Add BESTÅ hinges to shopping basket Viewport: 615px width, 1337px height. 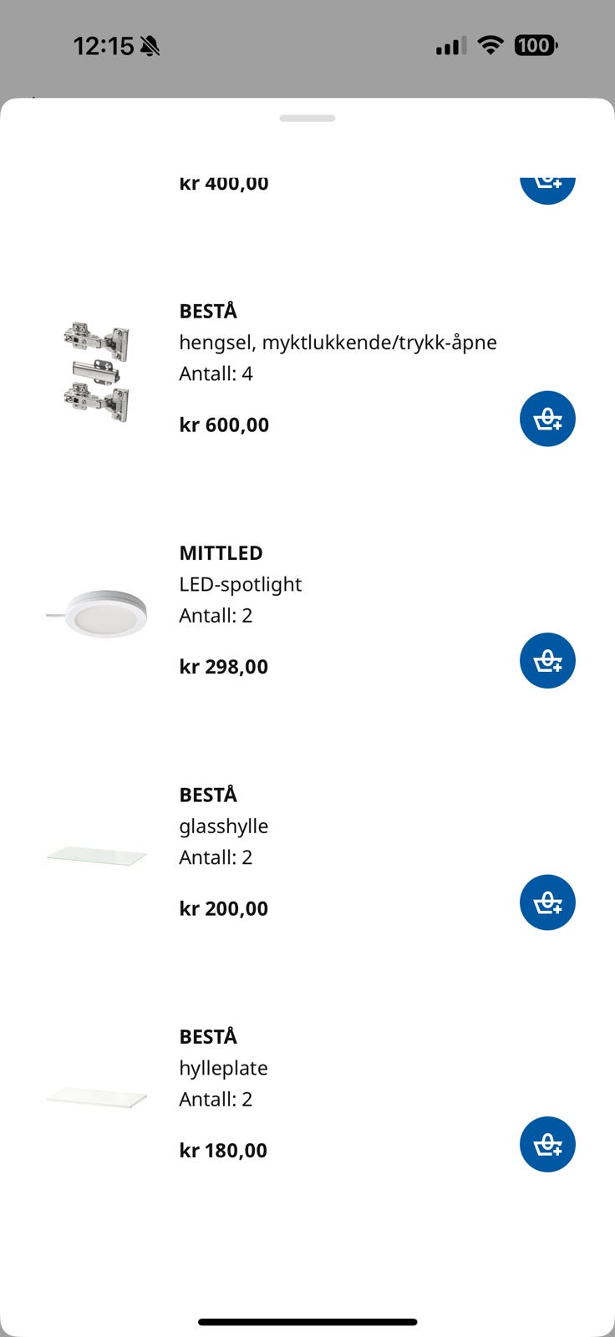coord(547,419)
